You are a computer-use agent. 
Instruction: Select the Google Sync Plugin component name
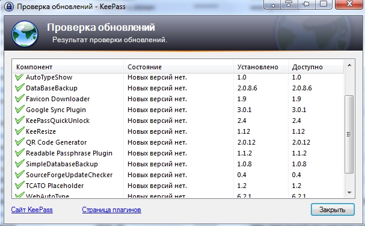56,110
